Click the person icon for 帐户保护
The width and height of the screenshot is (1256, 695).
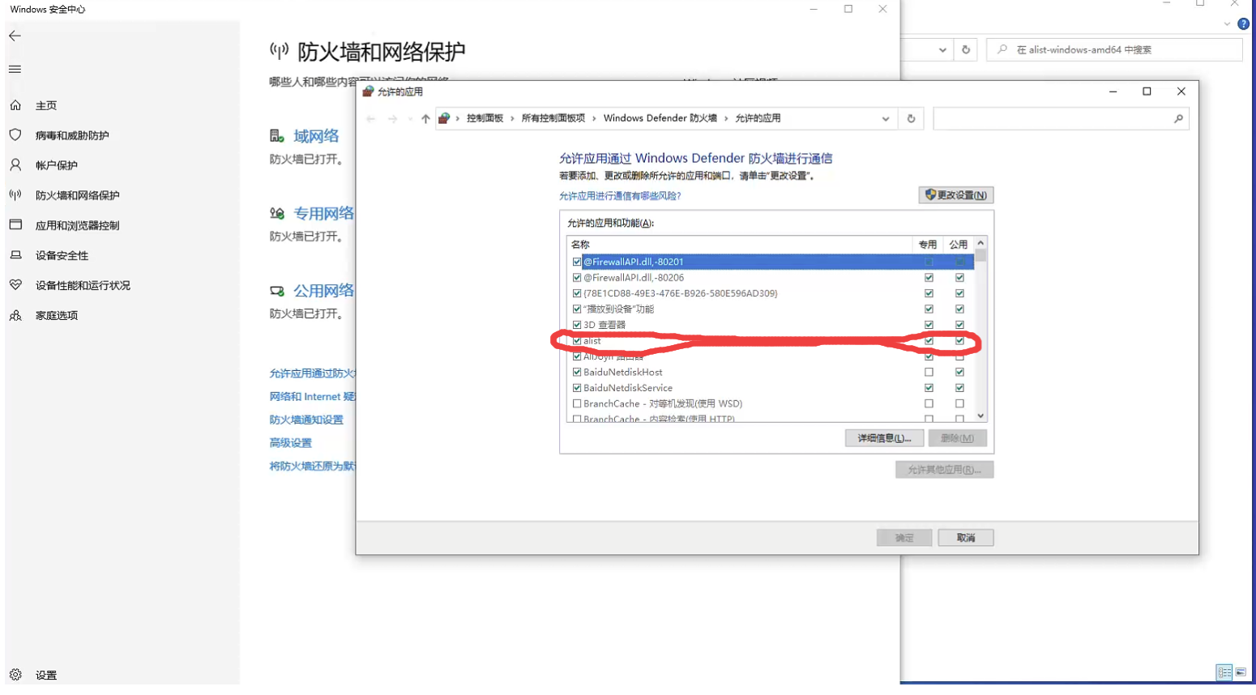[15, 165]
